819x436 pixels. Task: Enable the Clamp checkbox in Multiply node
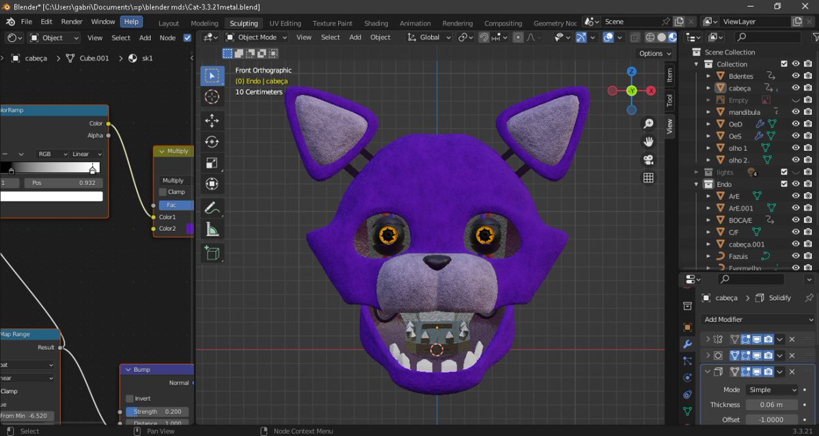click(163, 192)
